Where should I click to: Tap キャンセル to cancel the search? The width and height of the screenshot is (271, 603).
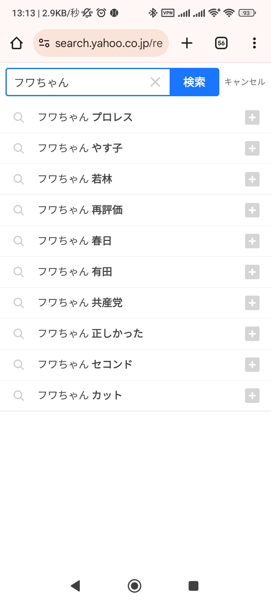click(x=244, y=82)
